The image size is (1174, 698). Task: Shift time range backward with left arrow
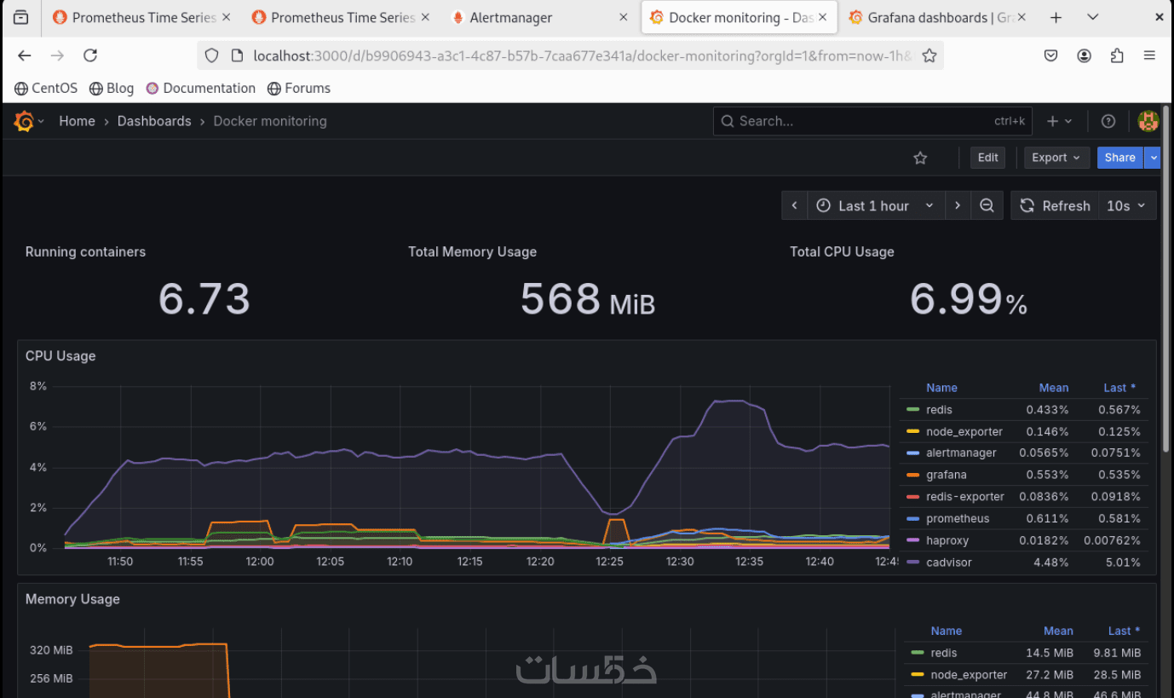(x=794, y=205)
